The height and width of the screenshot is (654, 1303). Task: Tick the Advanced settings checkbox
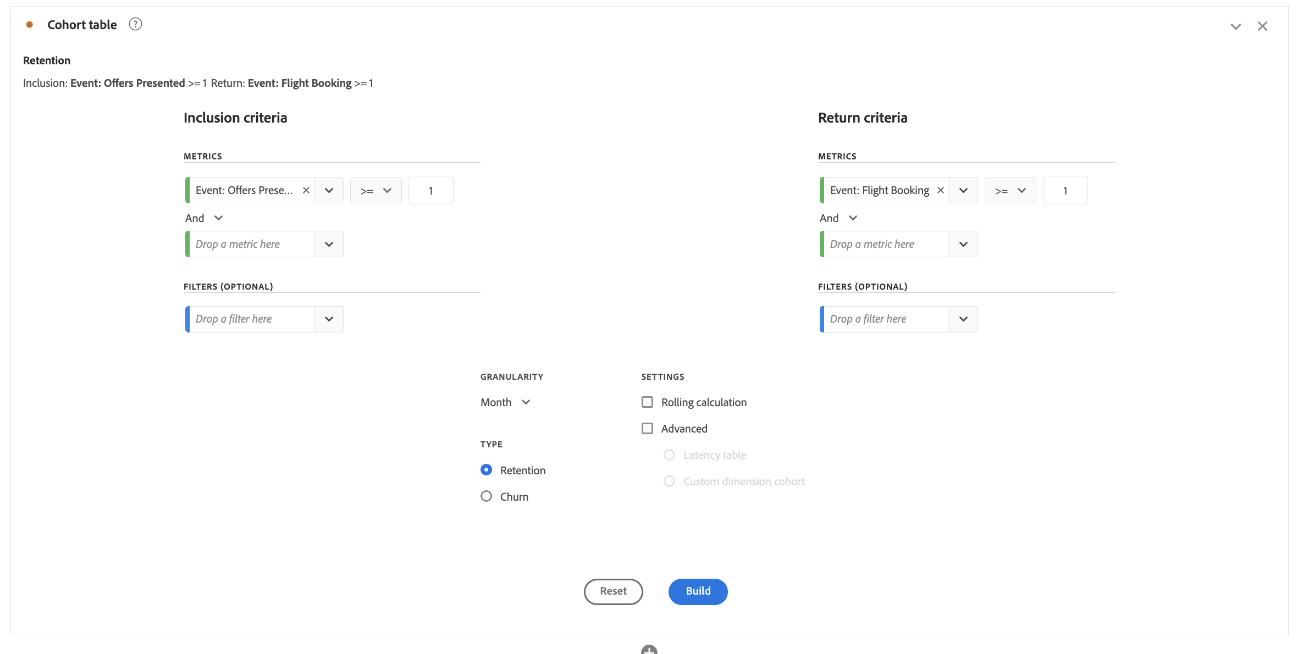648,429
